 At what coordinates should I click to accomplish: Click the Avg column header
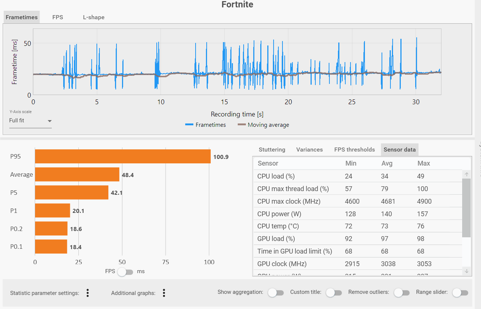(387, 163)
